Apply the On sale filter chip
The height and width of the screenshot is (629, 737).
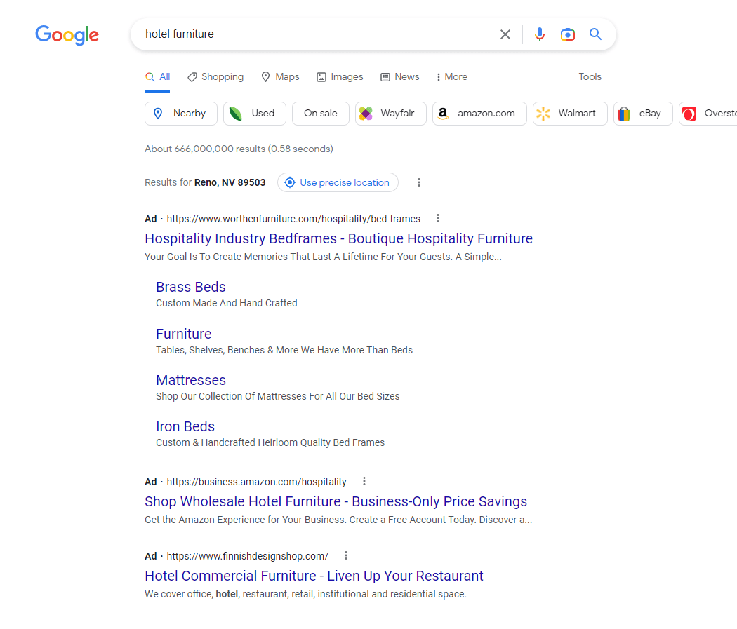[321, 114]
